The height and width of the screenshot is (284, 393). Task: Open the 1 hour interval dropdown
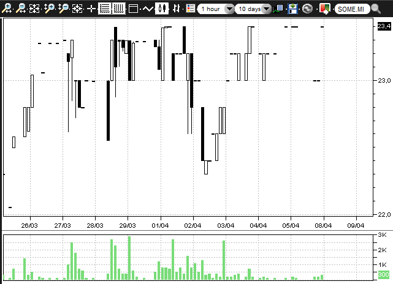pyautogui.click(x=216, y=9)
